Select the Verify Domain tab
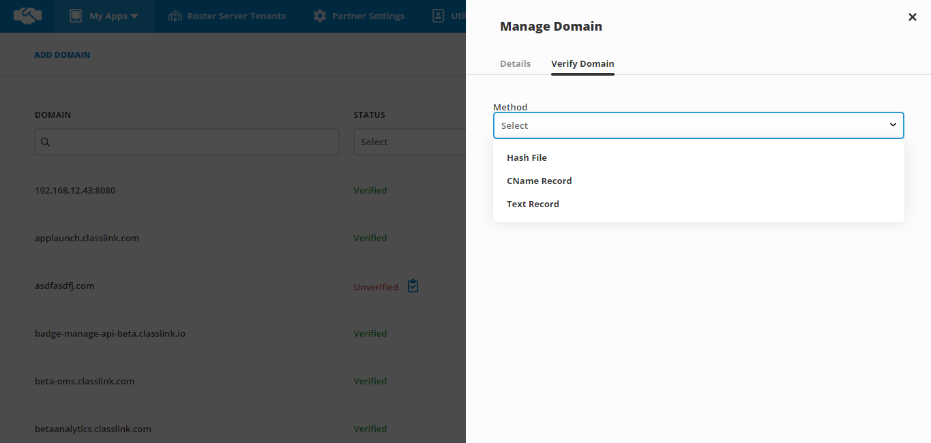This screenshot has height=443, width=931. pos(582,63)
